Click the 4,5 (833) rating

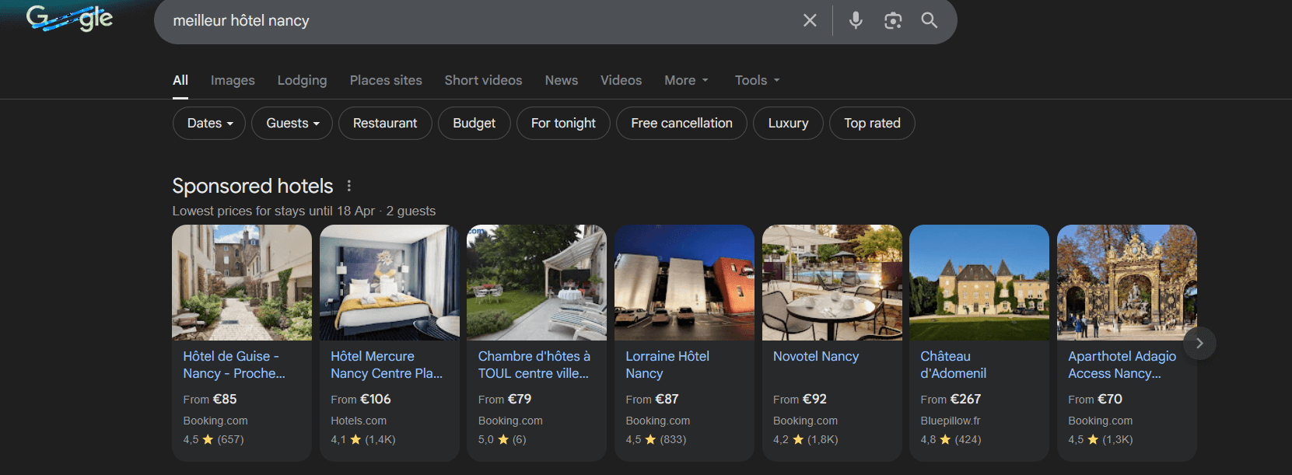click(x=656, y=439)
